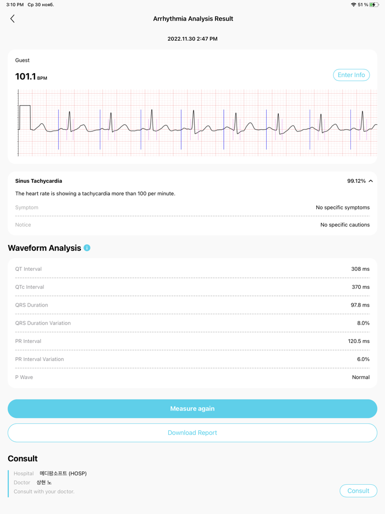Select the QRS Duration Variation row

(x=192, y=323)
